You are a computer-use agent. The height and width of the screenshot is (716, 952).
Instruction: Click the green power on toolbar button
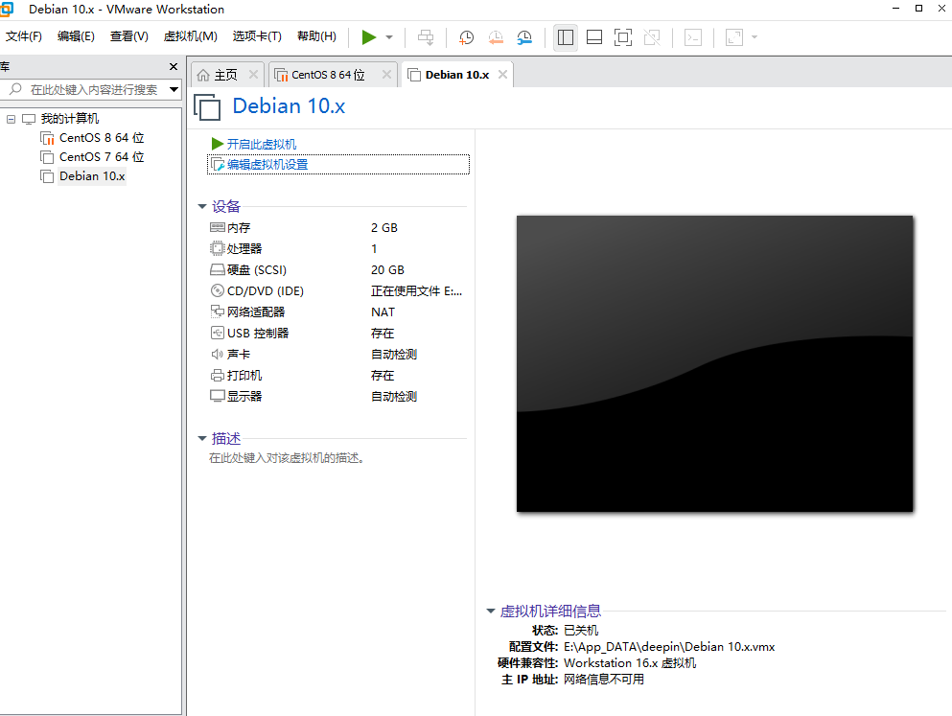369,37
